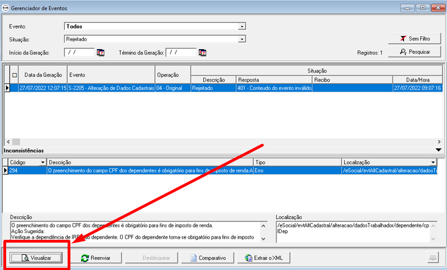This screenshot has width=447, height=270.
Task: Extract the XML with Extrair o XML
Action: pyautogui.click(x=264, y=258)
